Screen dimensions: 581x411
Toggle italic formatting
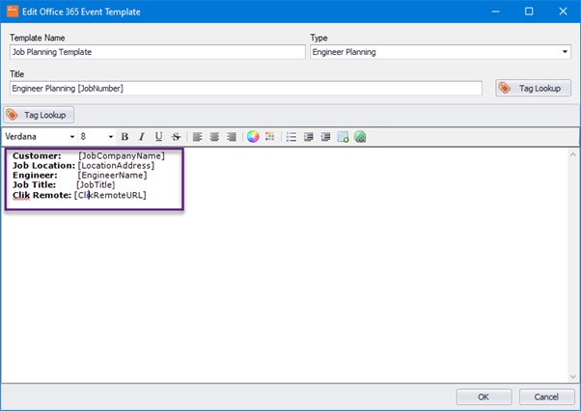tap(142, 137)
